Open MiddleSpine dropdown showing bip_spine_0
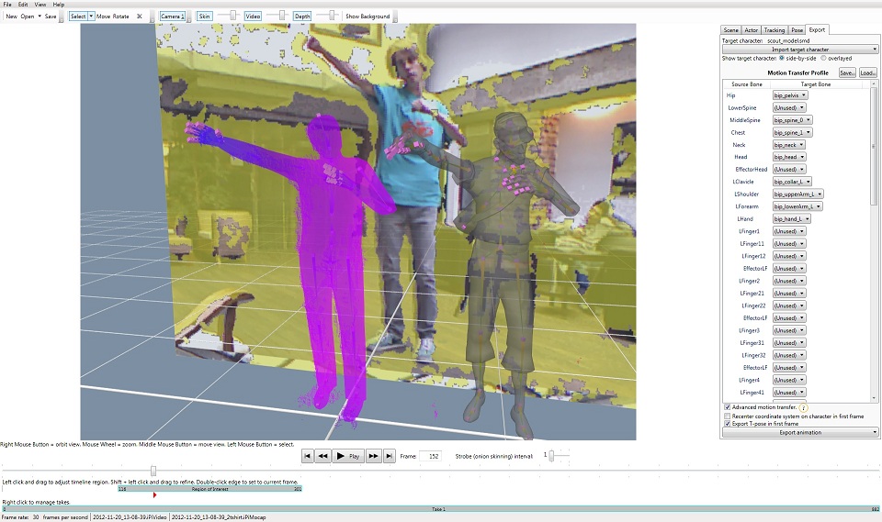The height and width of the screenshot is (522, 882). [792, 120]
